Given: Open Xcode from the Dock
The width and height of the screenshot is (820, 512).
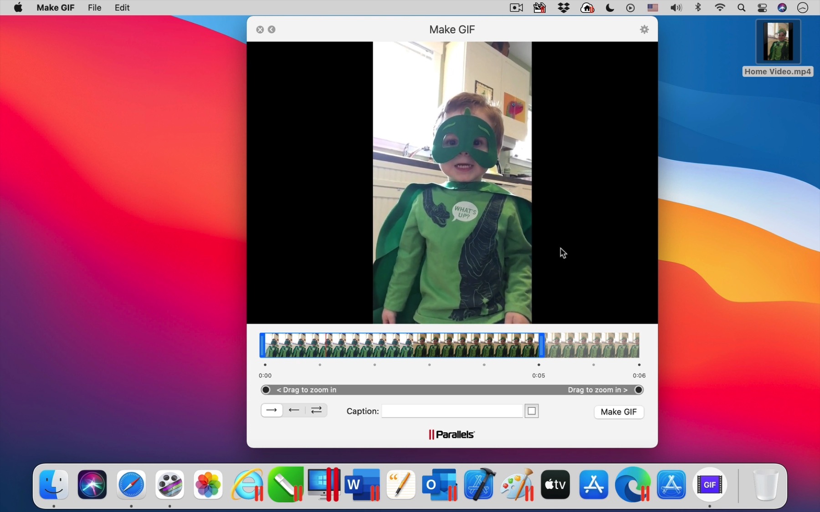Looking at the screenshot, I should [x=479, y=485].
